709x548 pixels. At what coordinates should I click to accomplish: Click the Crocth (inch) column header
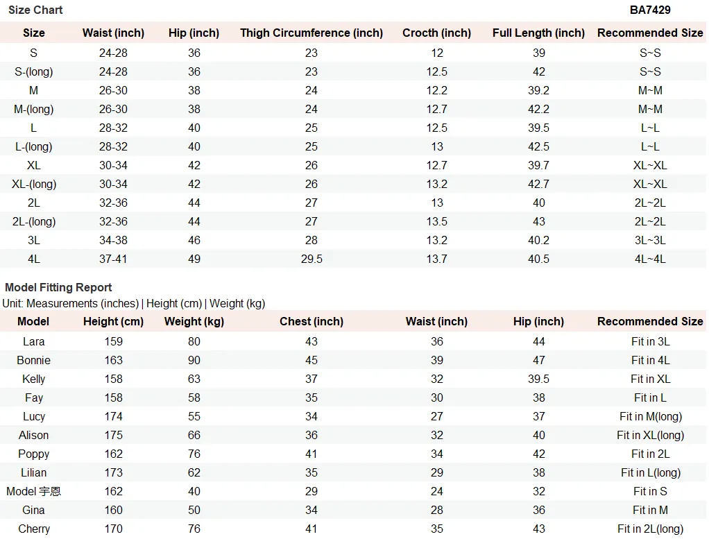click(x=436, y=33)
